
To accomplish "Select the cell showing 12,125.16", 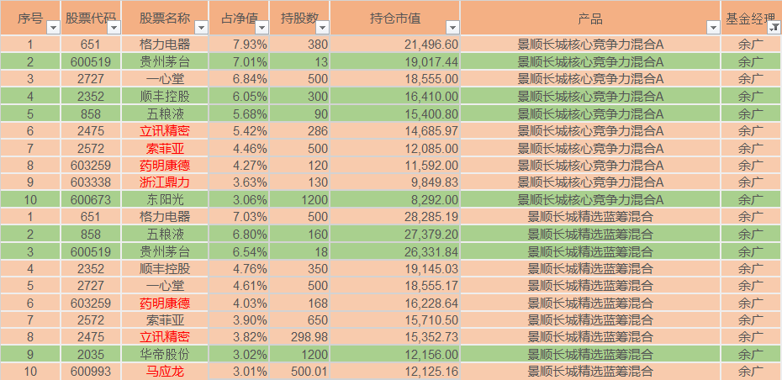I will click(x=394, y=372).
